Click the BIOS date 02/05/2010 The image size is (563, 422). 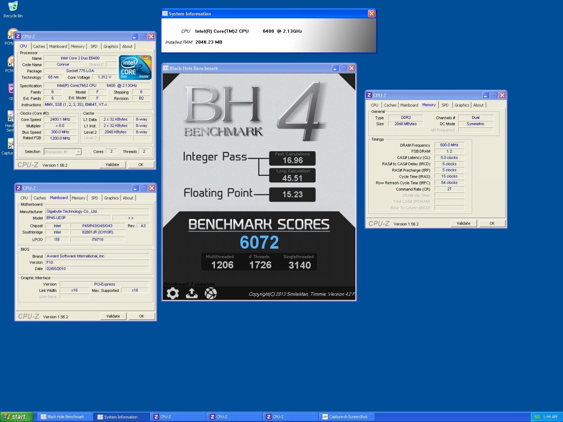(97, 269)
